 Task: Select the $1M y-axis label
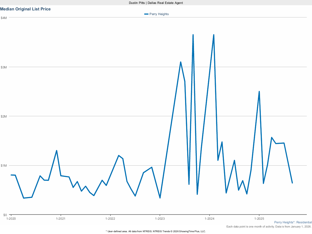click(x=4, y=166)
